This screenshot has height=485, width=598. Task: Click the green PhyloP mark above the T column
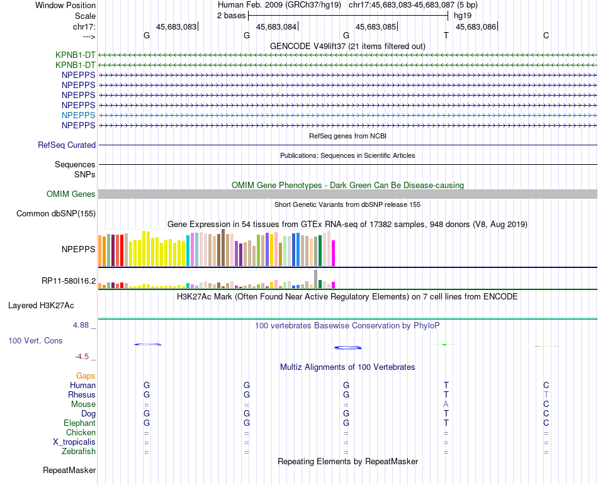444,345
